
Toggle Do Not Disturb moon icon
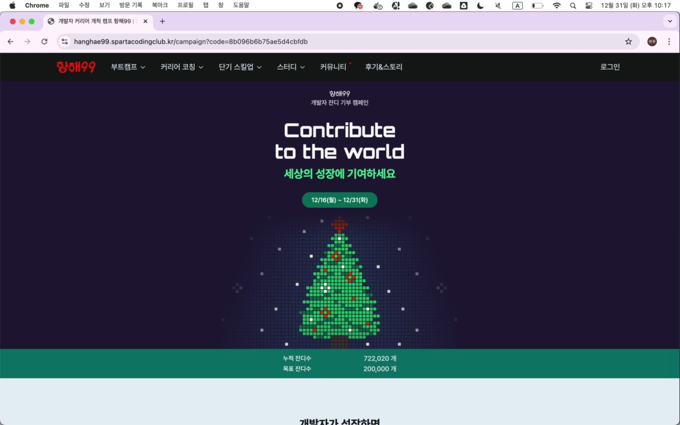click(480, 6)
